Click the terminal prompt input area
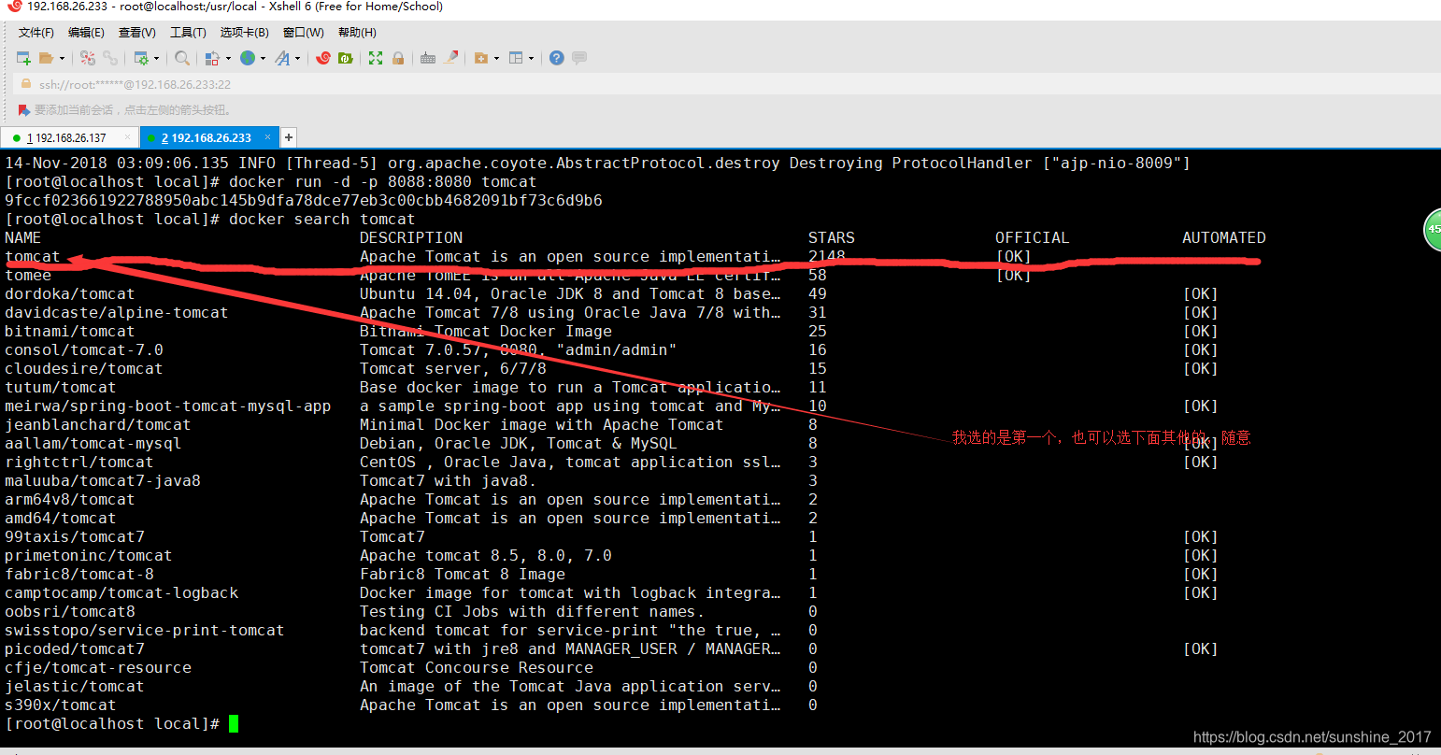The height and width of the screenshot is (755, 1441). [234, 723]
